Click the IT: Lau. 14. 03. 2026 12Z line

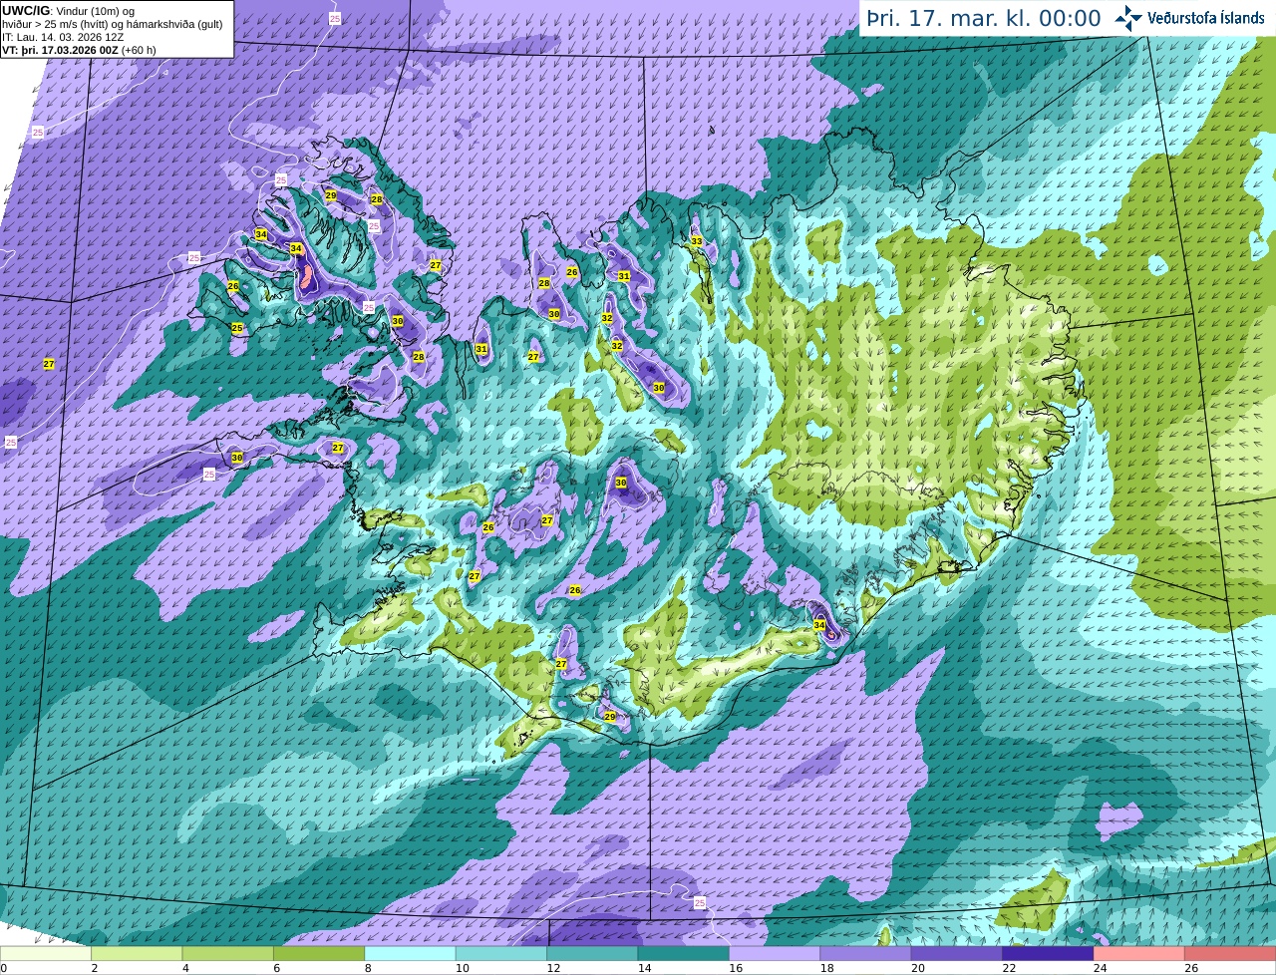(63, 37)
